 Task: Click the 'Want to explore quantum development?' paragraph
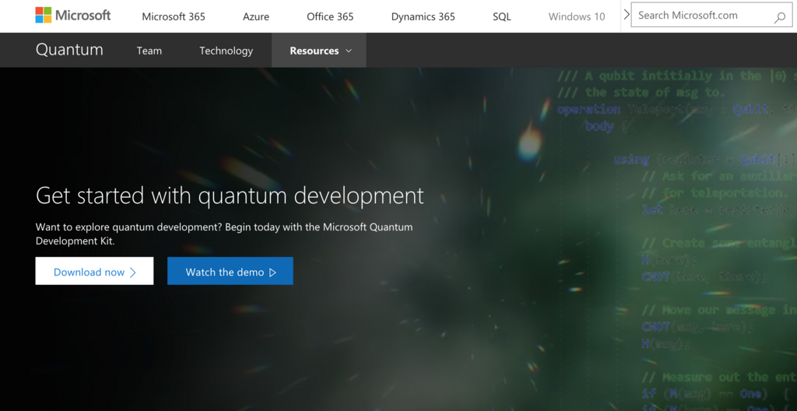point(224,234)
